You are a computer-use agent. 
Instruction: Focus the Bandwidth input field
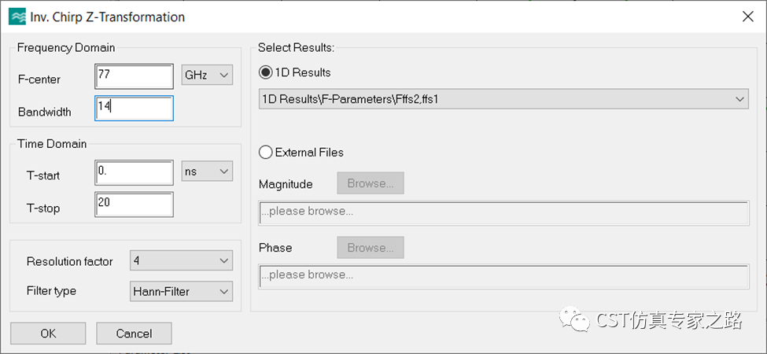coord(133,109)
